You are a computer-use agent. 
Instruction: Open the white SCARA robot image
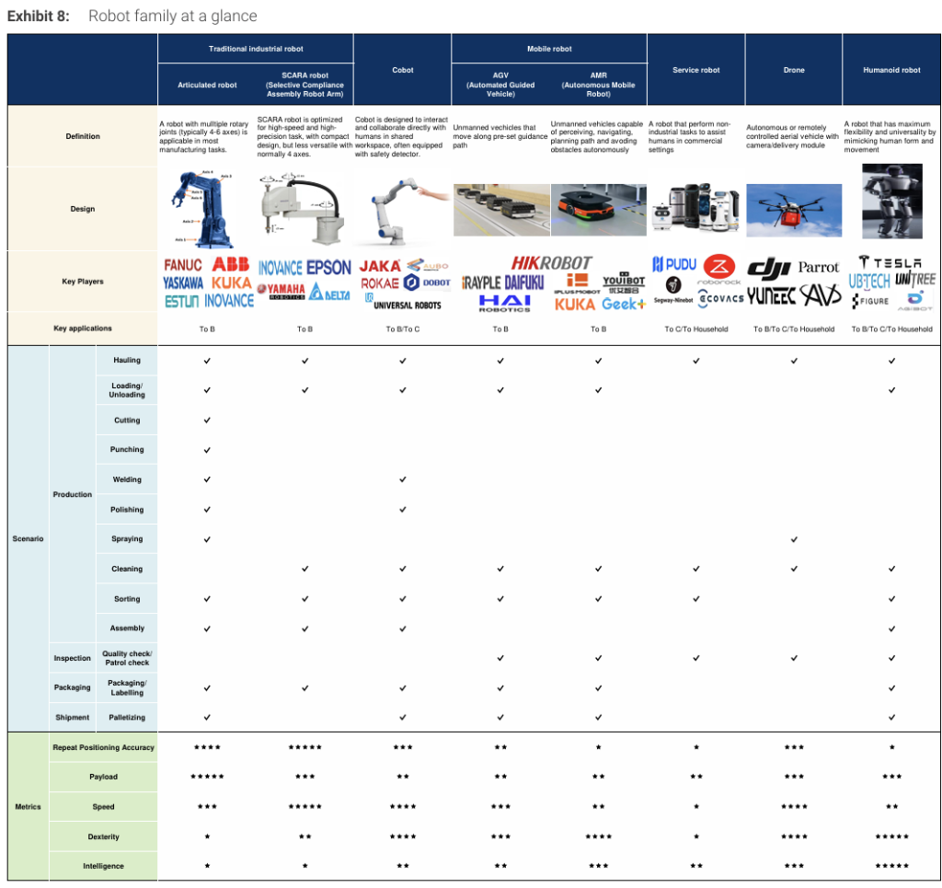(302, 208)
